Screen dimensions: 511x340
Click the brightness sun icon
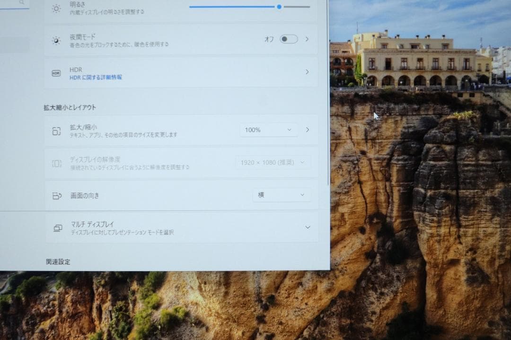tap(57, 8)
